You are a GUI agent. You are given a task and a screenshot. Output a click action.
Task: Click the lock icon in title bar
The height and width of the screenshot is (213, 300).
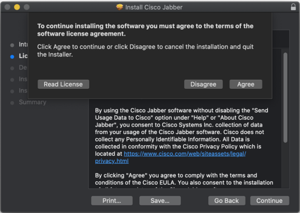tap(293, 7)
